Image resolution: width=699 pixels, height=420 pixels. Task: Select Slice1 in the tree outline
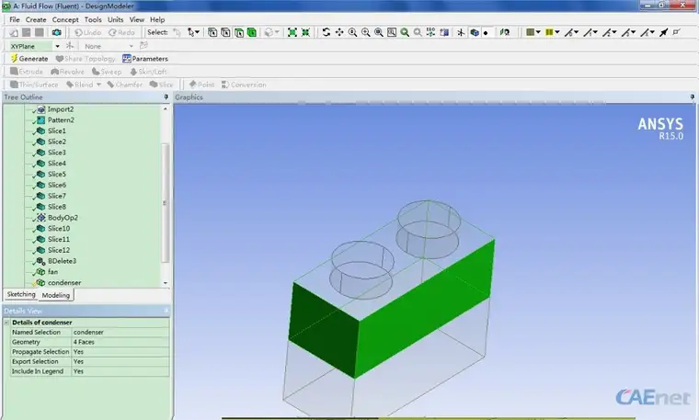57,131
